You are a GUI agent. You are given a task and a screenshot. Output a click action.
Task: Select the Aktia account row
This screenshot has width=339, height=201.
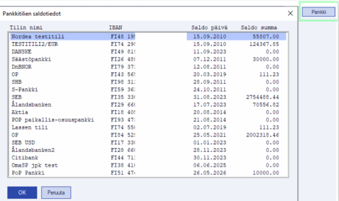click(148, 112)
